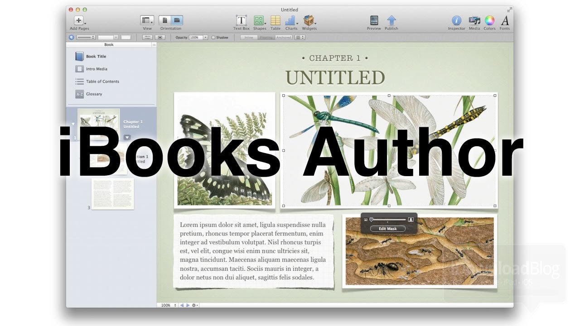This screenshot has height=326, width=580.
Task: Select page 3 thumbnail in sidebar
Action: [113, 193]
